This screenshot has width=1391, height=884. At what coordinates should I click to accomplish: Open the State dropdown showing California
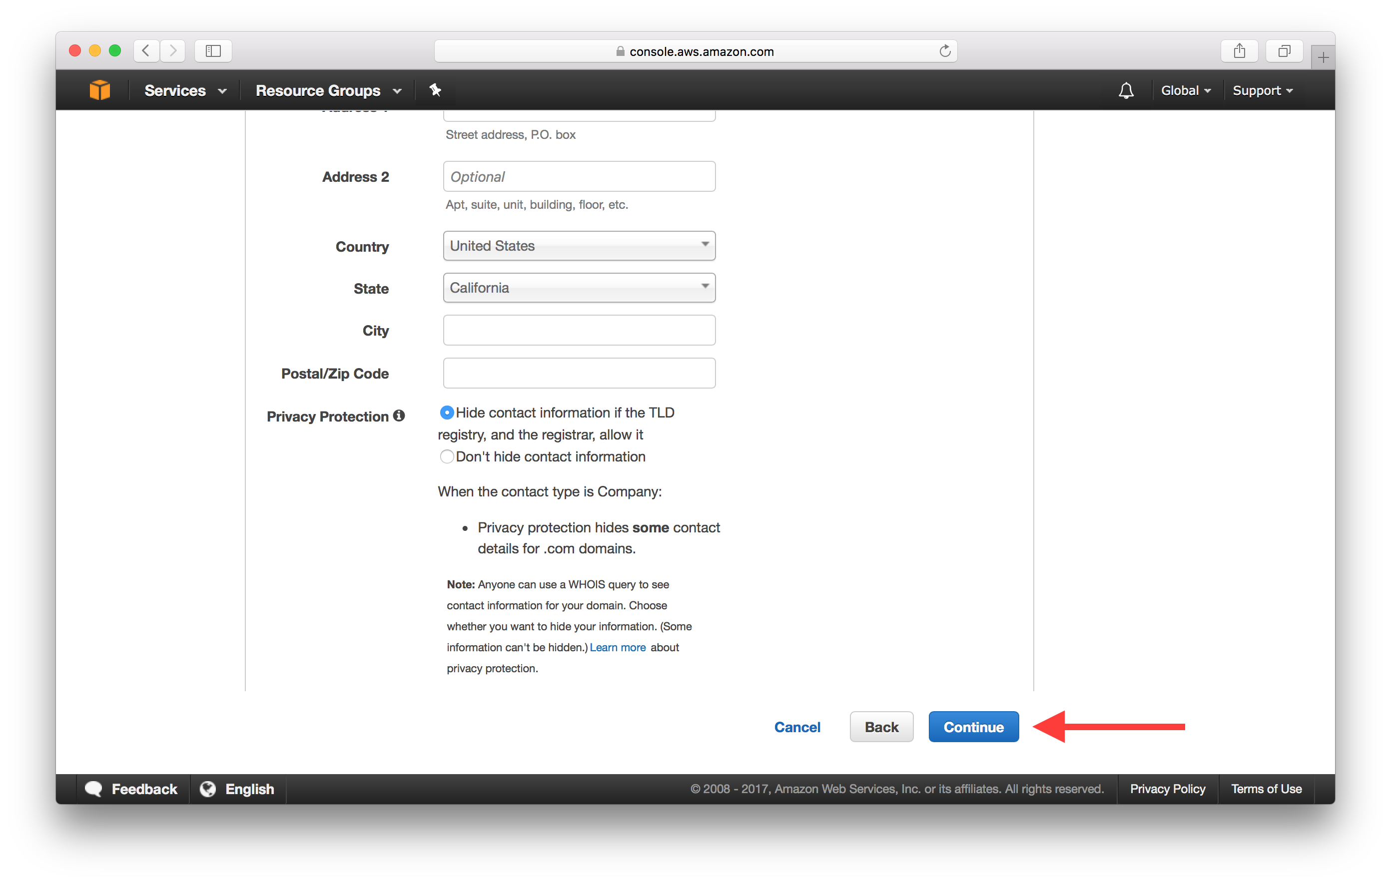(579, 288)
